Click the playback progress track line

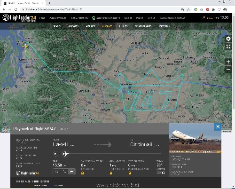pos(115,154)
